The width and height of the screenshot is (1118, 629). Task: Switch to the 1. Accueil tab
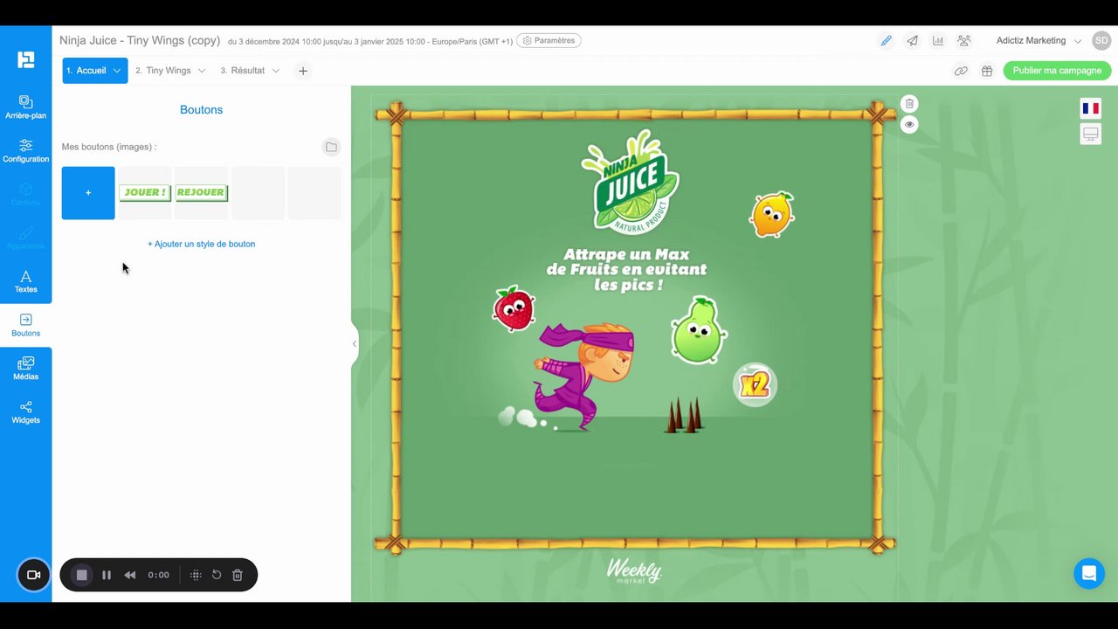pyautogui.click(x=95, y=71)
